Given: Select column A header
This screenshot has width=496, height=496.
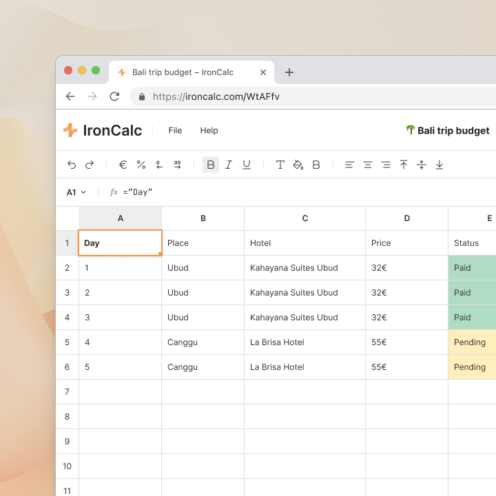Looking at the screenshot, I should point(121,218).
